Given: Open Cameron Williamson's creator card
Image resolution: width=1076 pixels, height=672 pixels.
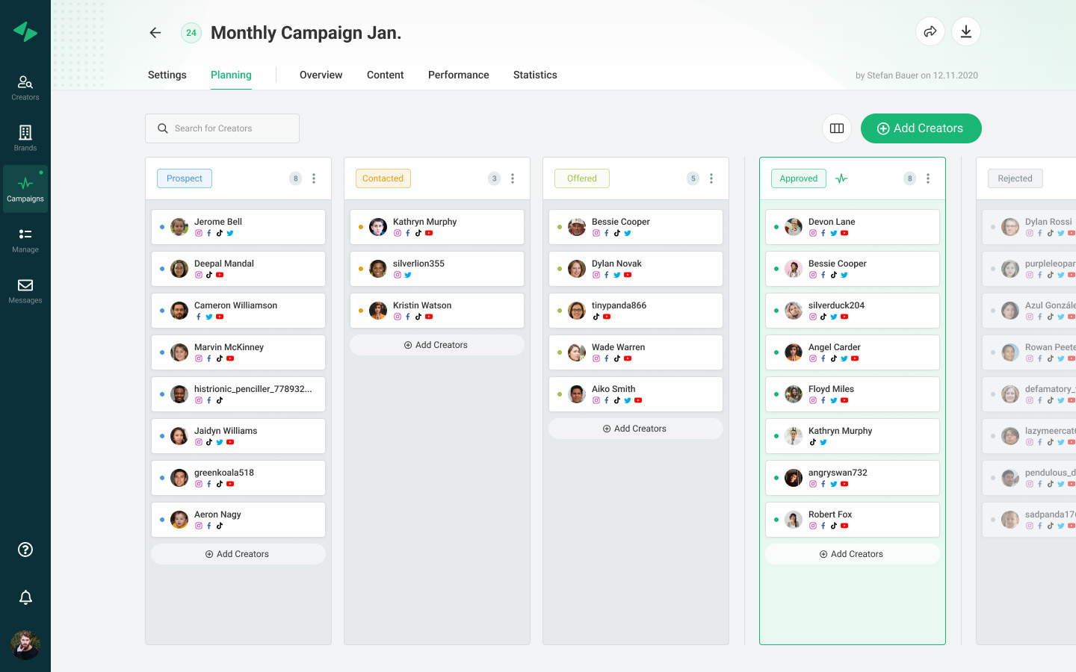Looking at the screenshot, I should (x=238, y=311).
